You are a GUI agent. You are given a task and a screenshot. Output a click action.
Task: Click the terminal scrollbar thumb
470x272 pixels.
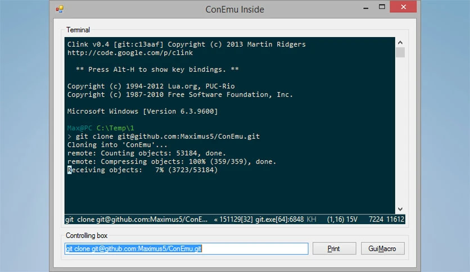[x=400, y=52]
